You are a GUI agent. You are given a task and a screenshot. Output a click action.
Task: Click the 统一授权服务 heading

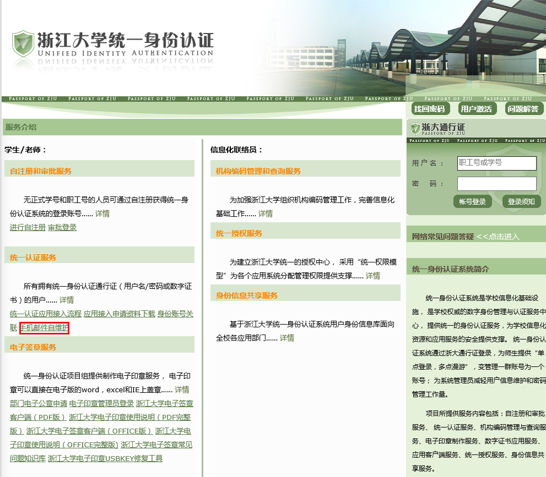[239, 233]
